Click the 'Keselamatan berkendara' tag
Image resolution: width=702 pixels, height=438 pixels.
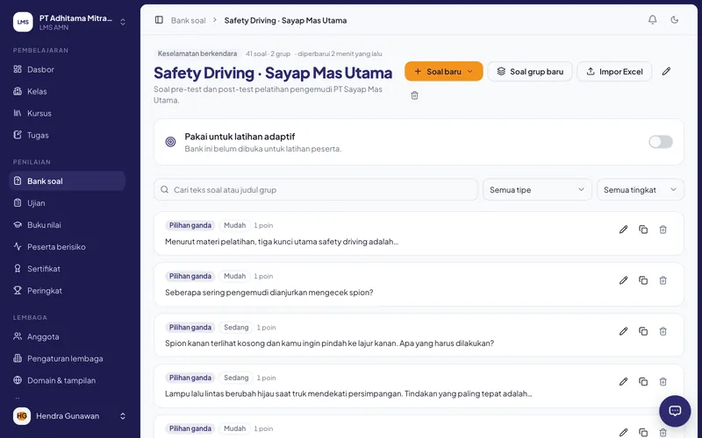[x=197, y=53]
